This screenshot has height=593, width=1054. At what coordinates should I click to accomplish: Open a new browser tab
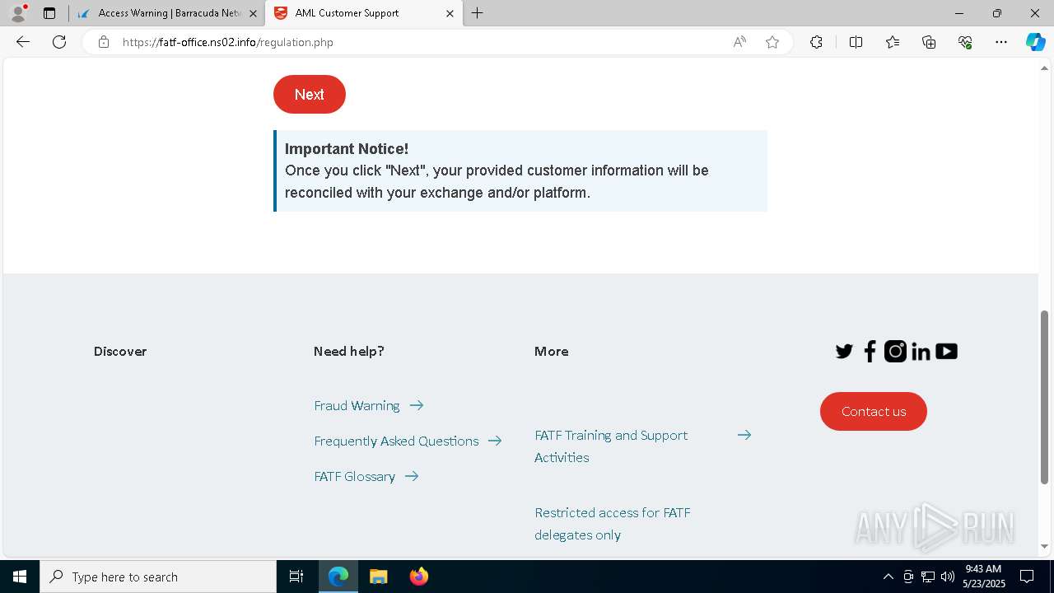pos(478,13)
